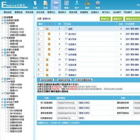Click the order input field of the ID 5 row
This screenshot has width=140, height=140.
41,29
